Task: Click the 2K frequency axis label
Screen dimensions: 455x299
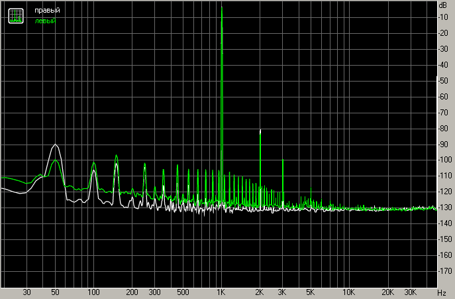Action: click(x=259, y=292)
